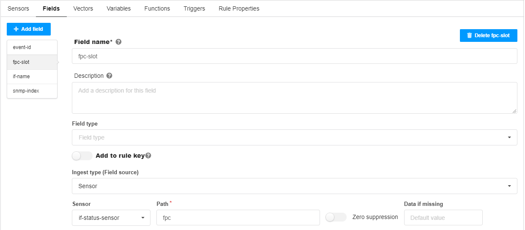
Task: Select the snmp-index field entry
Action: coord(32,91)
